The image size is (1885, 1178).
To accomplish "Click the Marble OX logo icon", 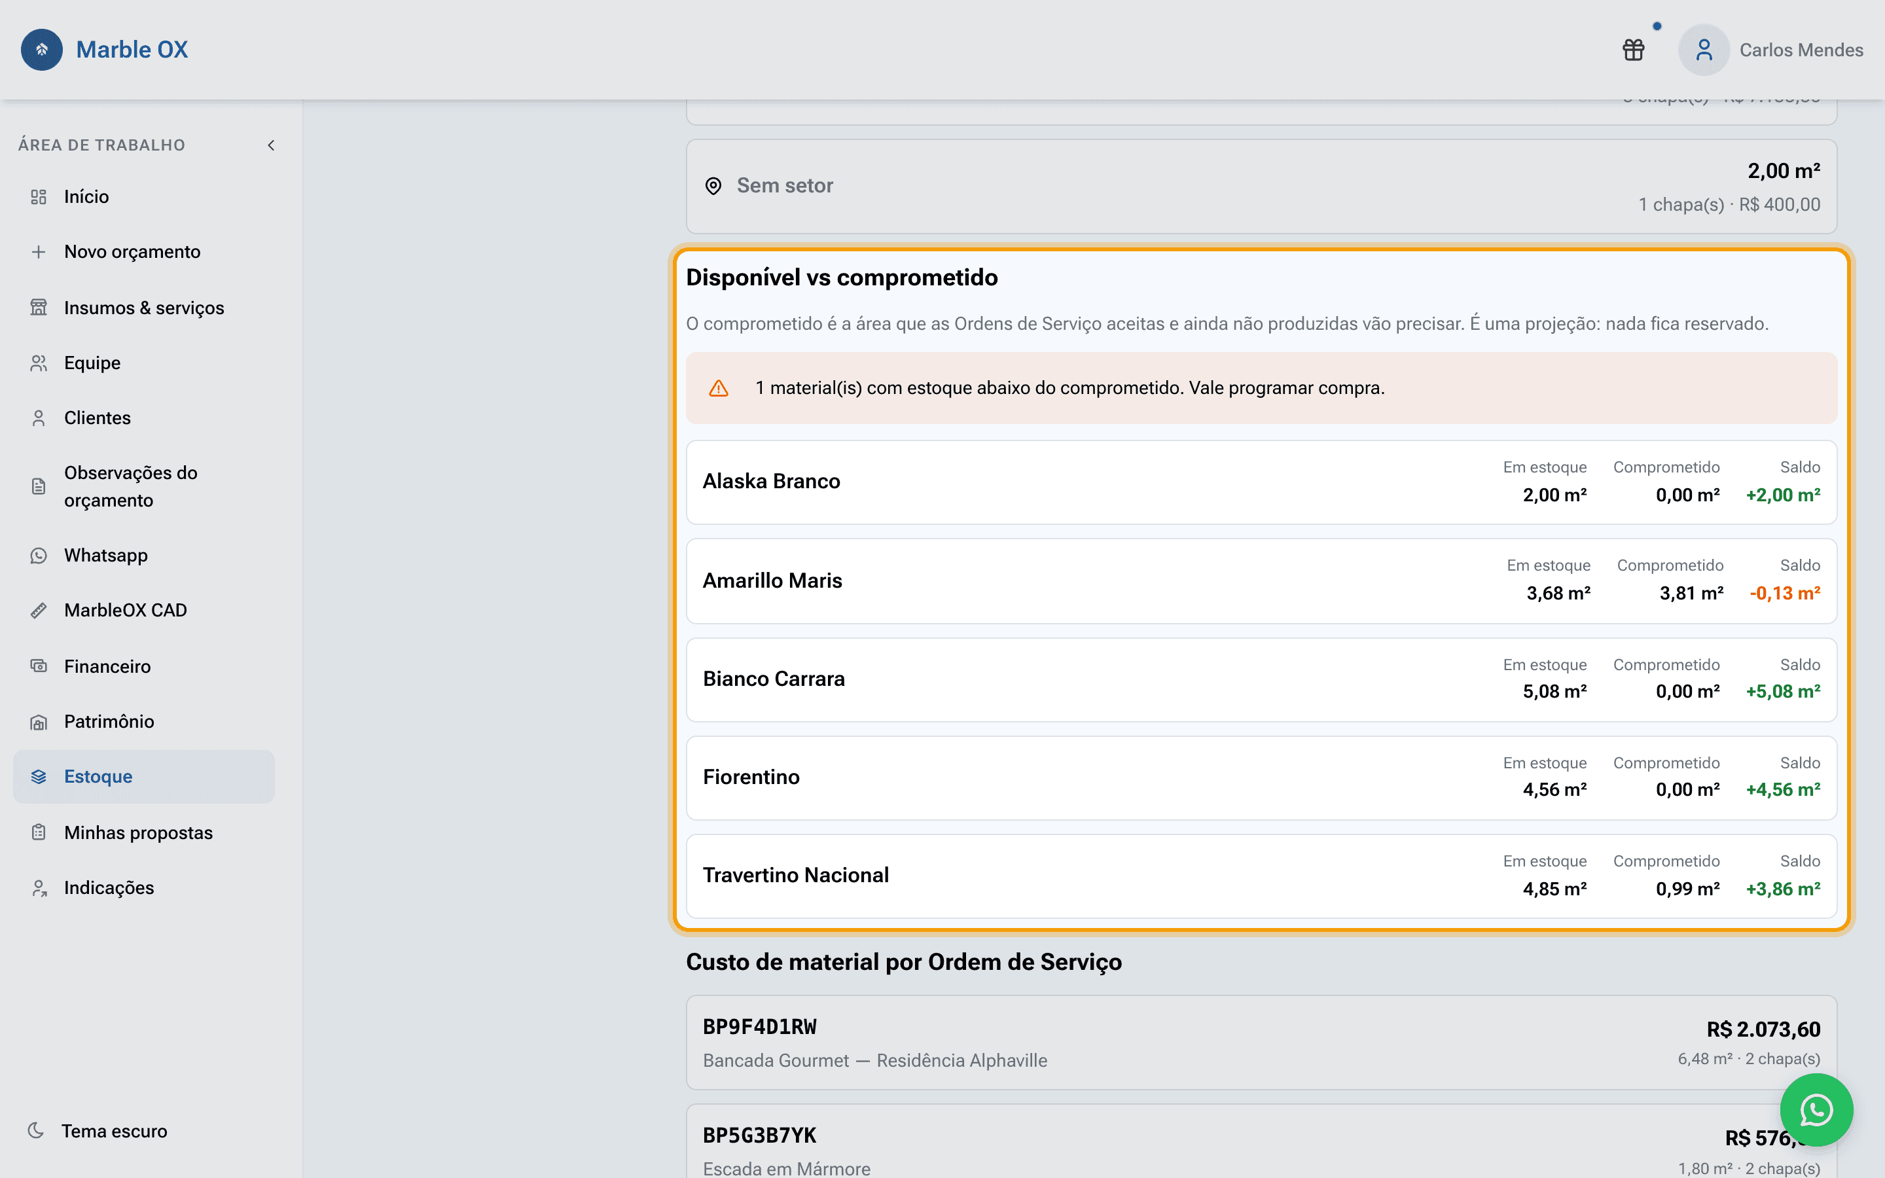I will point(42,50).
